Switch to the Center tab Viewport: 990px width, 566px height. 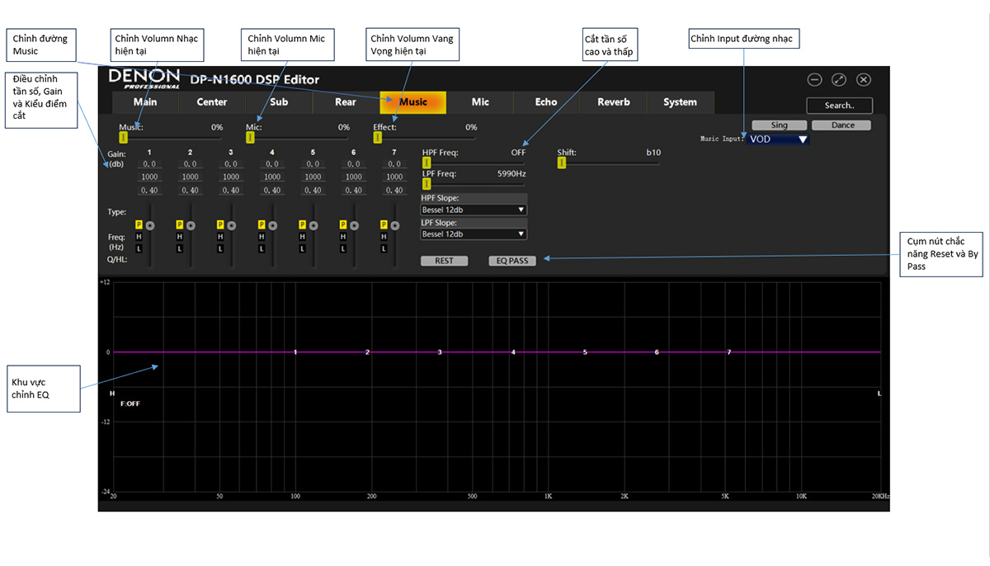pyautogui.click(x=212, y=102)
